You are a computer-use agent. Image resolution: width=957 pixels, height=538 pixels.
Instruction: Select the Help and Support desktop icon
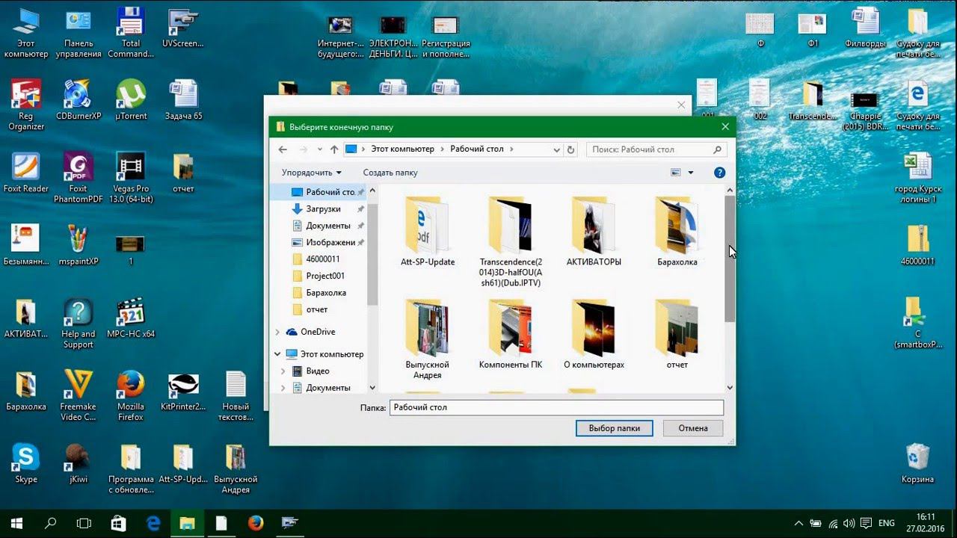click(79, 324)
